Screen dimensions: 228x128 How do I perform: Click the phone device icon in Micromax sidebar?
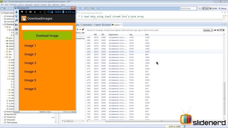(x=16, y=12)
